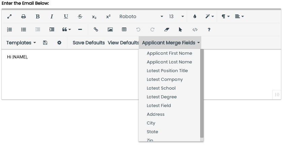Viewport: 283px width, 151px height.
Task: Insert an image into email
Action: coord(110,30)
